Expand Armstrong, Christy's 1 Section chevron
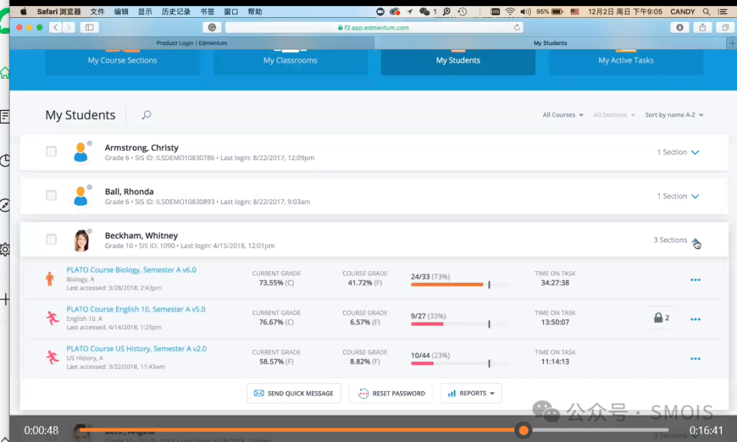The width and height of the screenshot is (737, 442). pyautogui.click(x=695, y=153)
